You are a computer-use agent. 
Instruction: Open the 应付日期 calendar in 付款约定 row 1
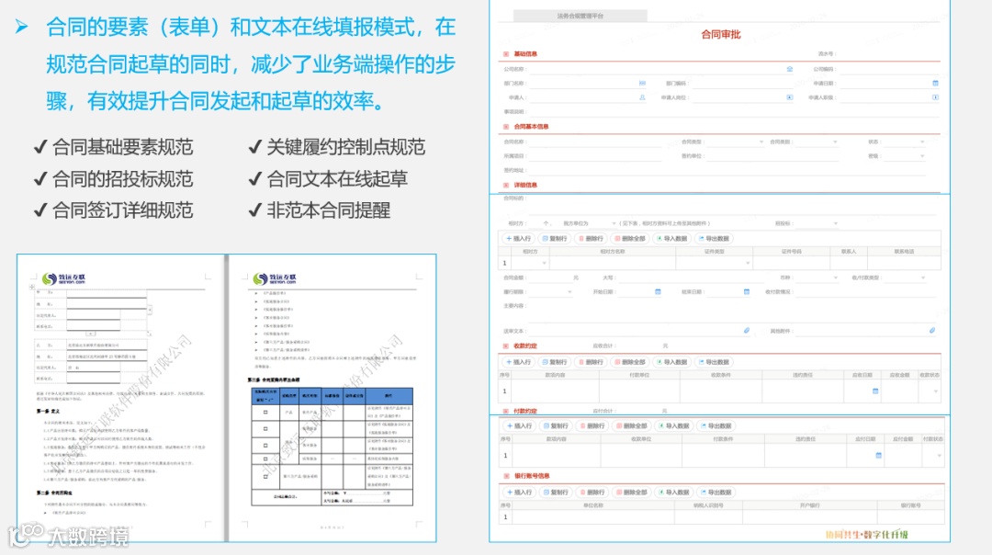tap(878, 455)
